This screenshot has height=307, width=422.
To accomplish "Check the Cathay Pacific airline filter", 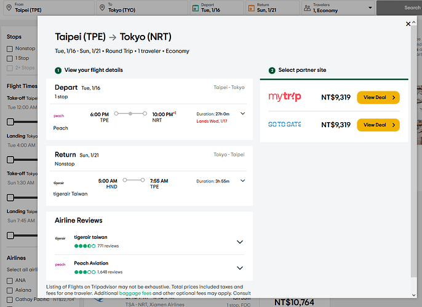I will [x=10, y=300].
